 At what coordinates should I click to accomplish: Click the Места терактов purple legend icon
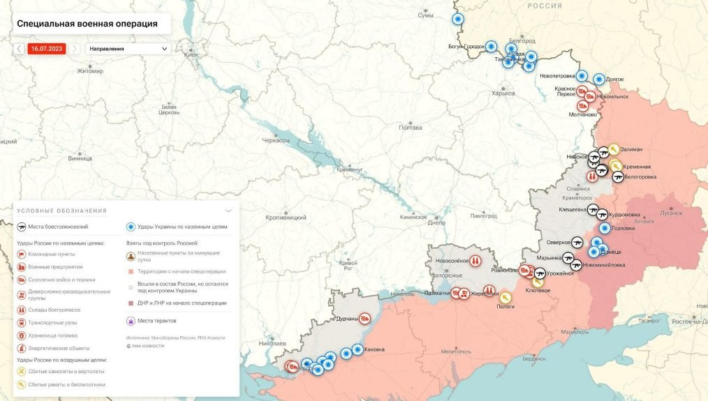(x=130, y=321)
